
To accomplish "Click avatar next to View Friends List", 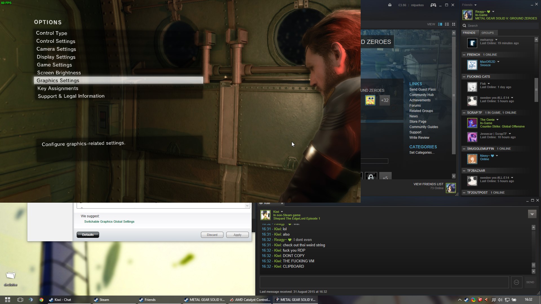I will pyautogui.click(x=451, y=188).
